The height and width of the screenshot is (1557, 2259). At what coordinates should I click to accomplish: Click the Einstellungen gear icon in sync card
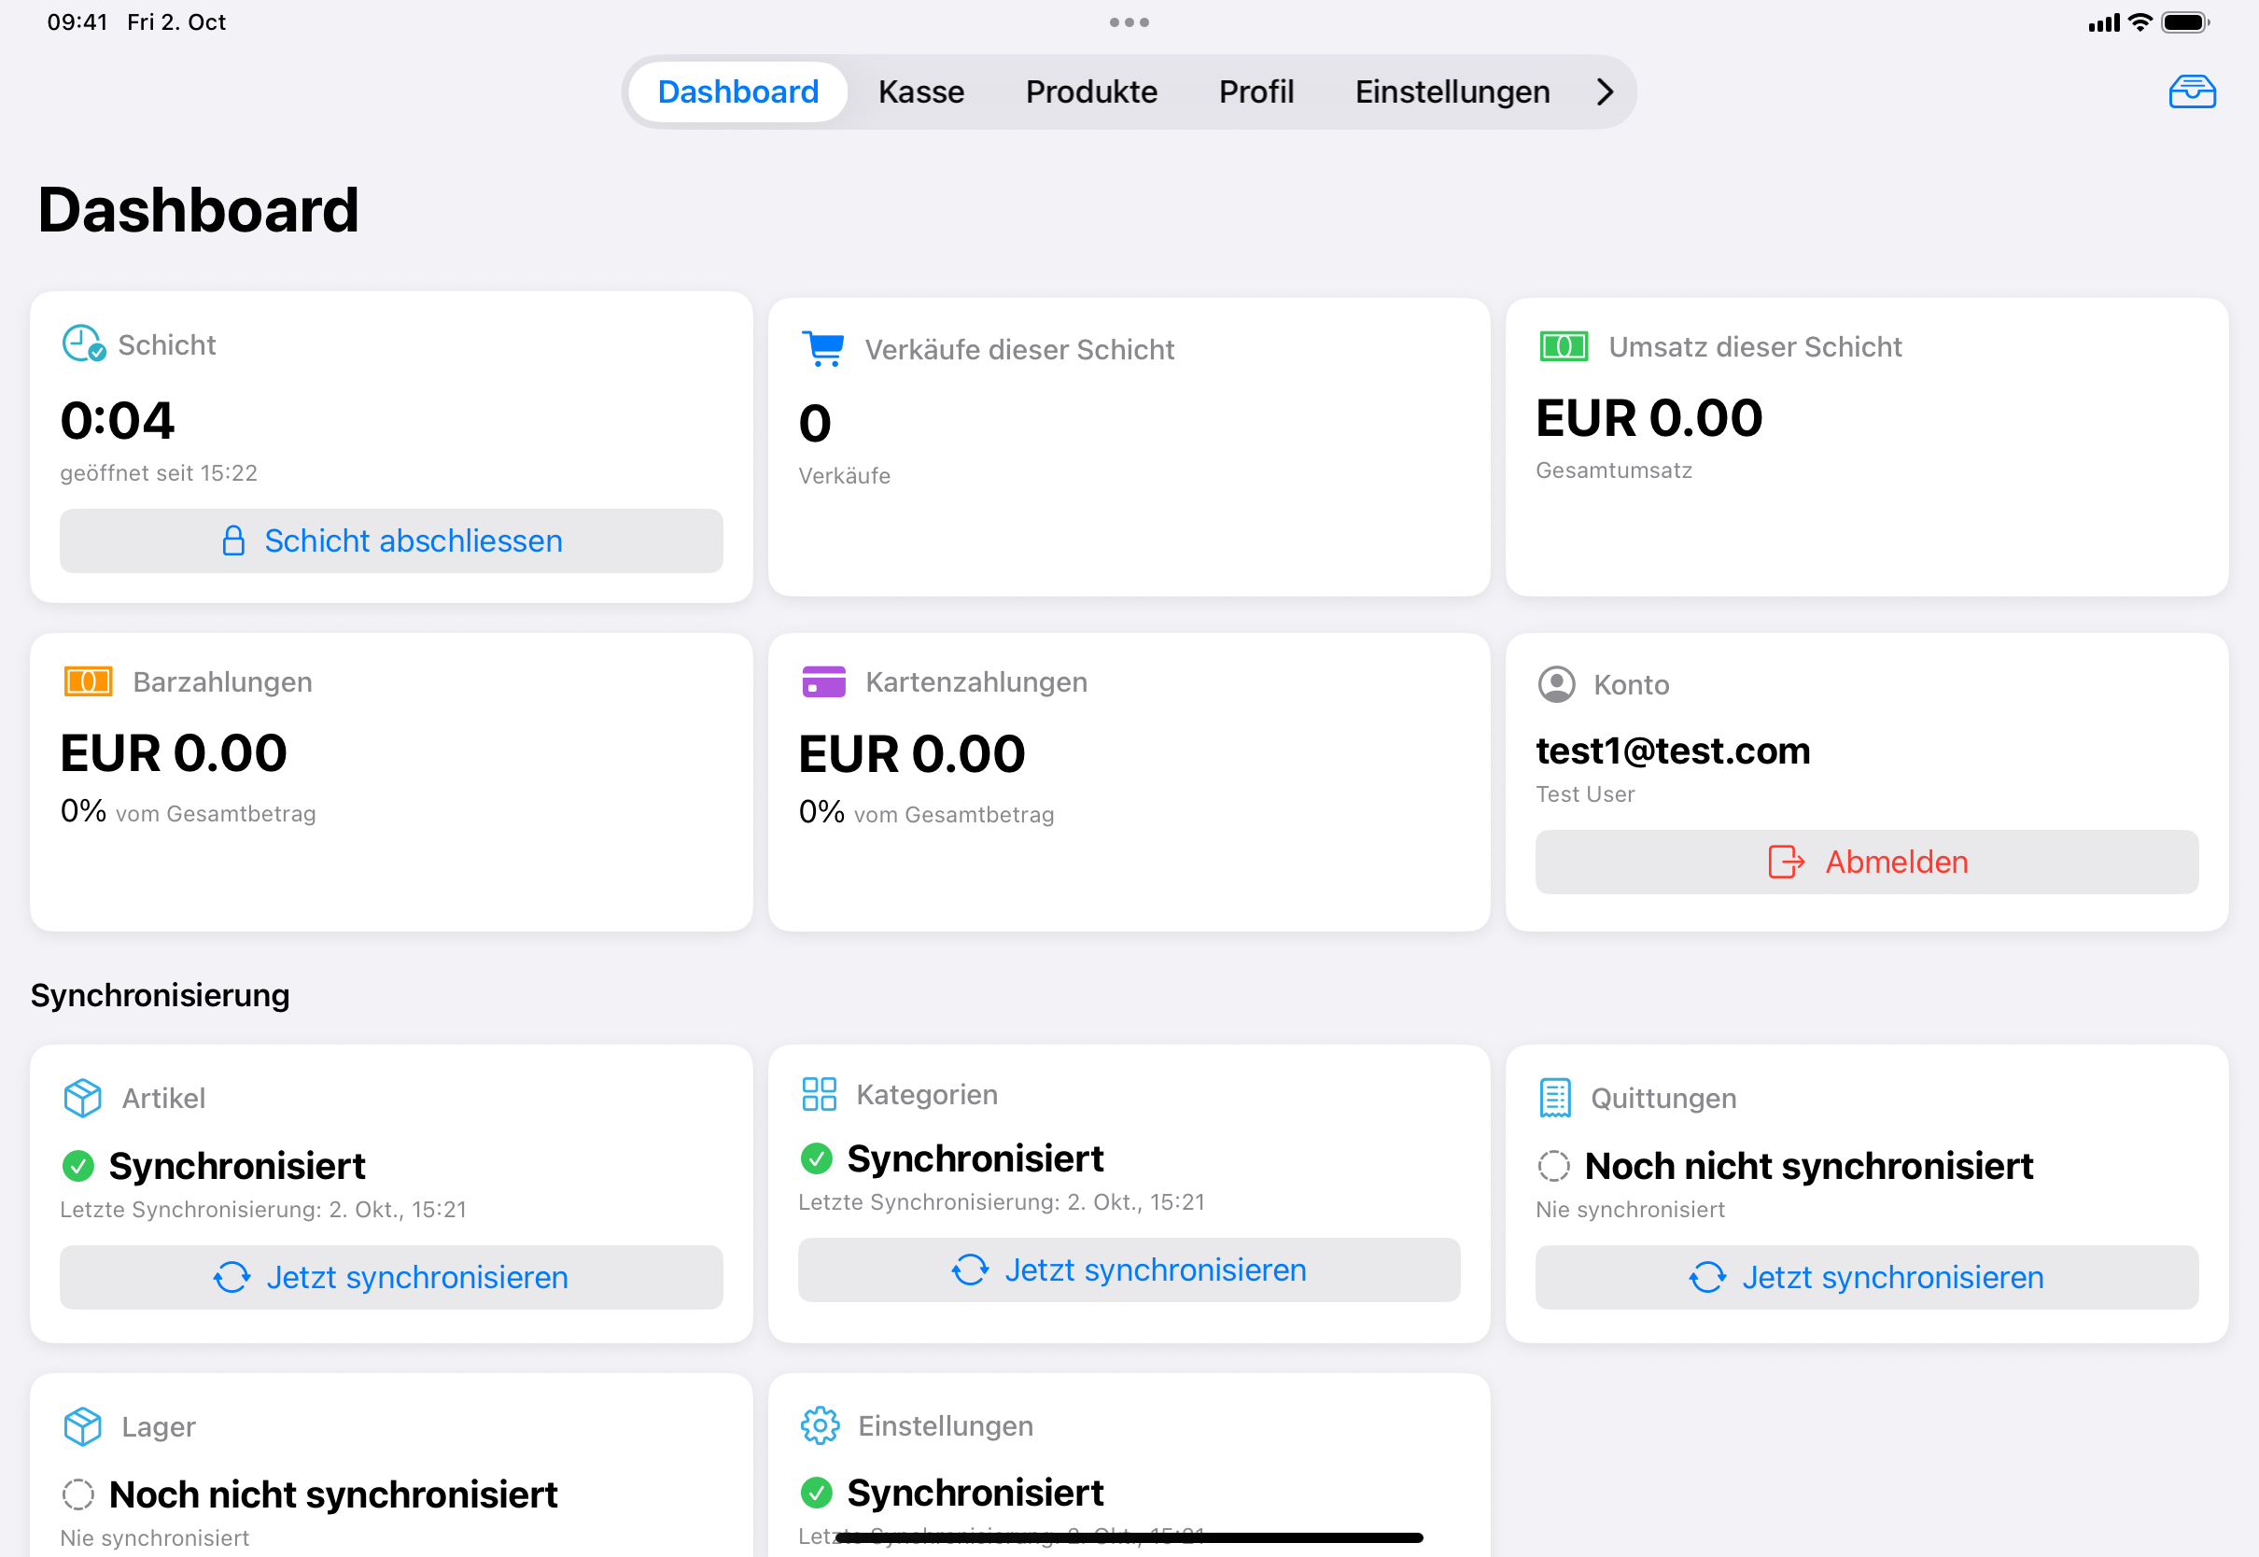[821, 1425]
